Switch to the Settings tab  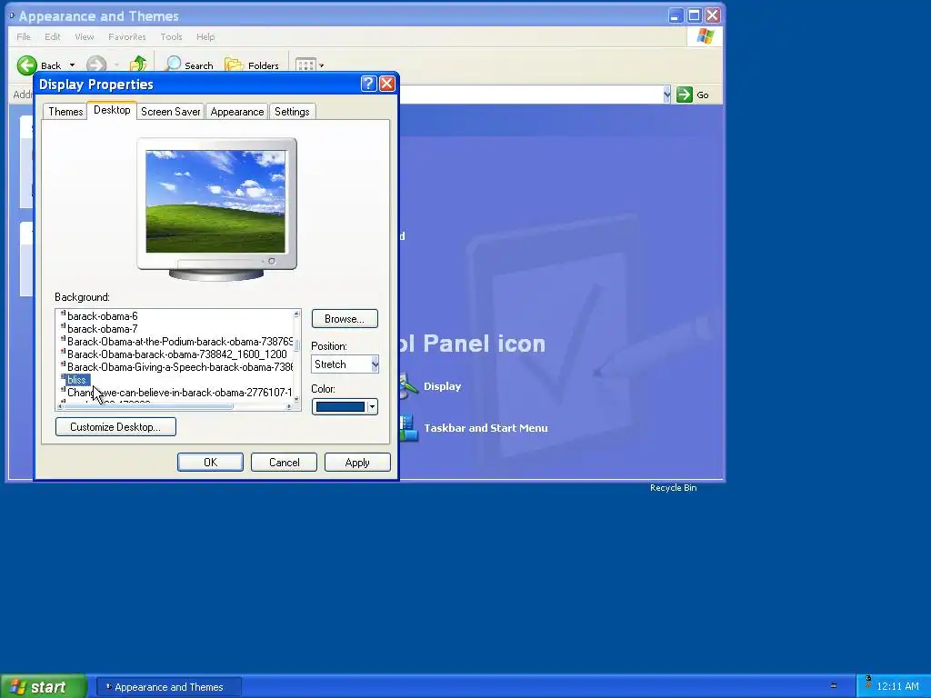[x=292, y=112]
